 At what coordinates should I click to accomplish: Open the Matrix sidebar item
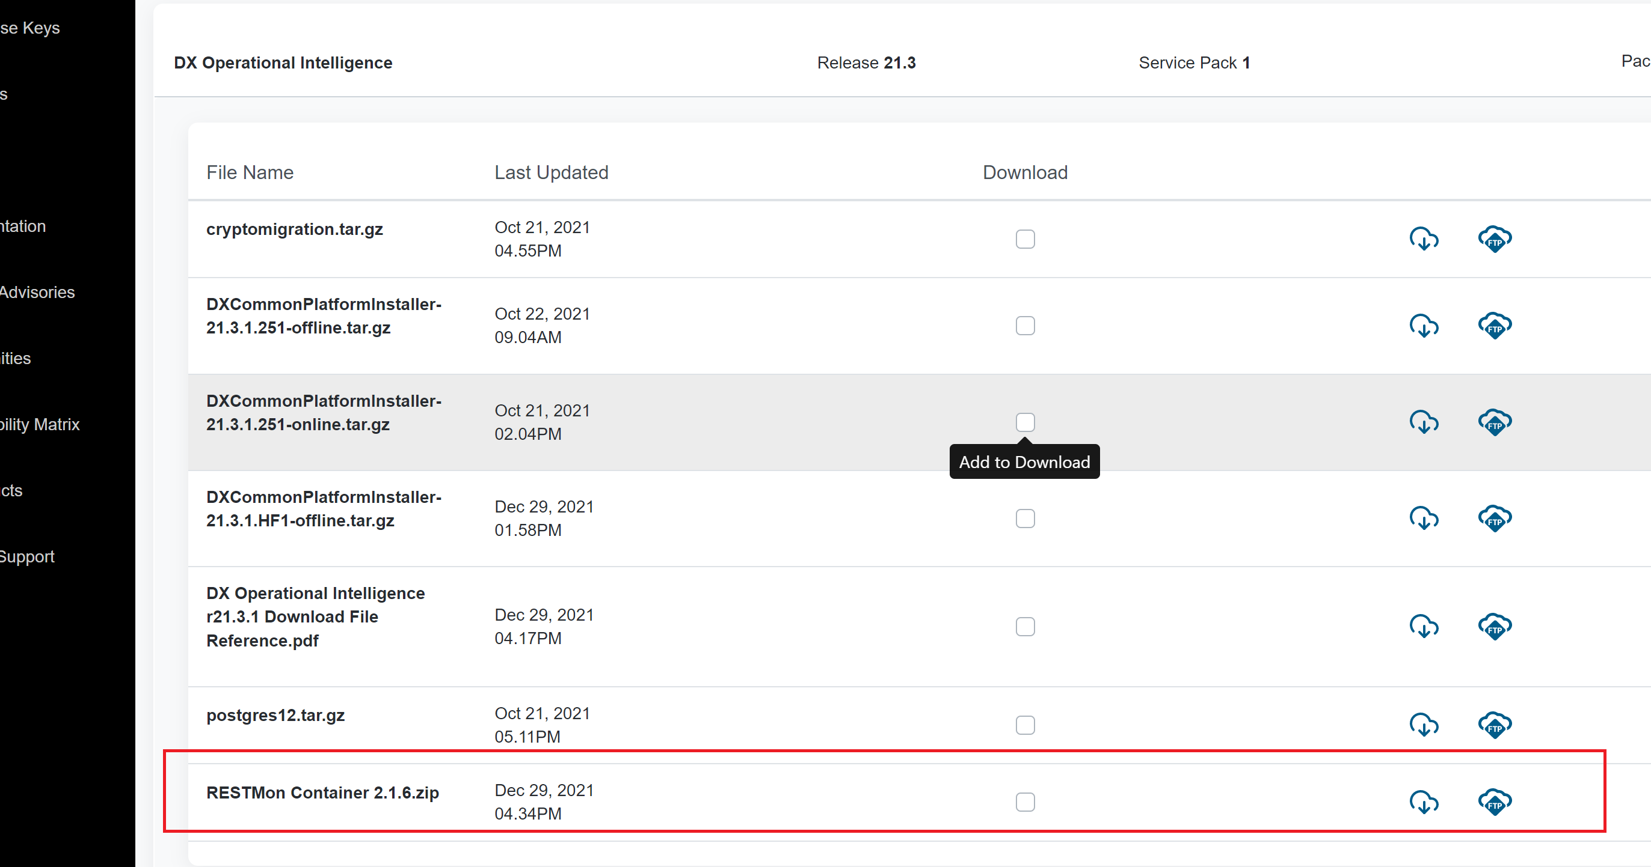pyautogui.click(x=40, y=425)
